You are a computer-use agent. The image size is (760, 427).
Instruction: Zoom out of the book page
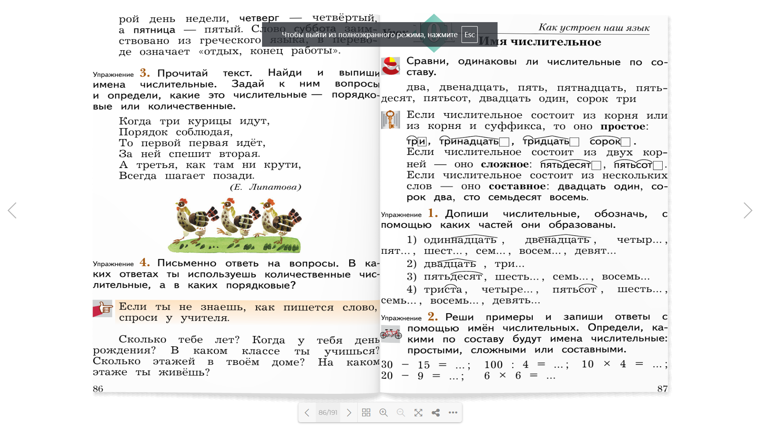(401, 413)
